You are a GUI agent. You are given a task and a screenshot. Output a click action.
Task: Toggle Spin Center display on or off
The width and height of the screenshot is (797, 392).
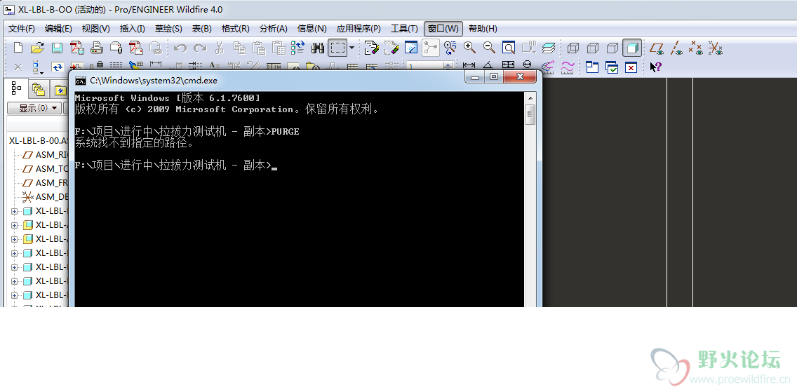click(431, 48)
